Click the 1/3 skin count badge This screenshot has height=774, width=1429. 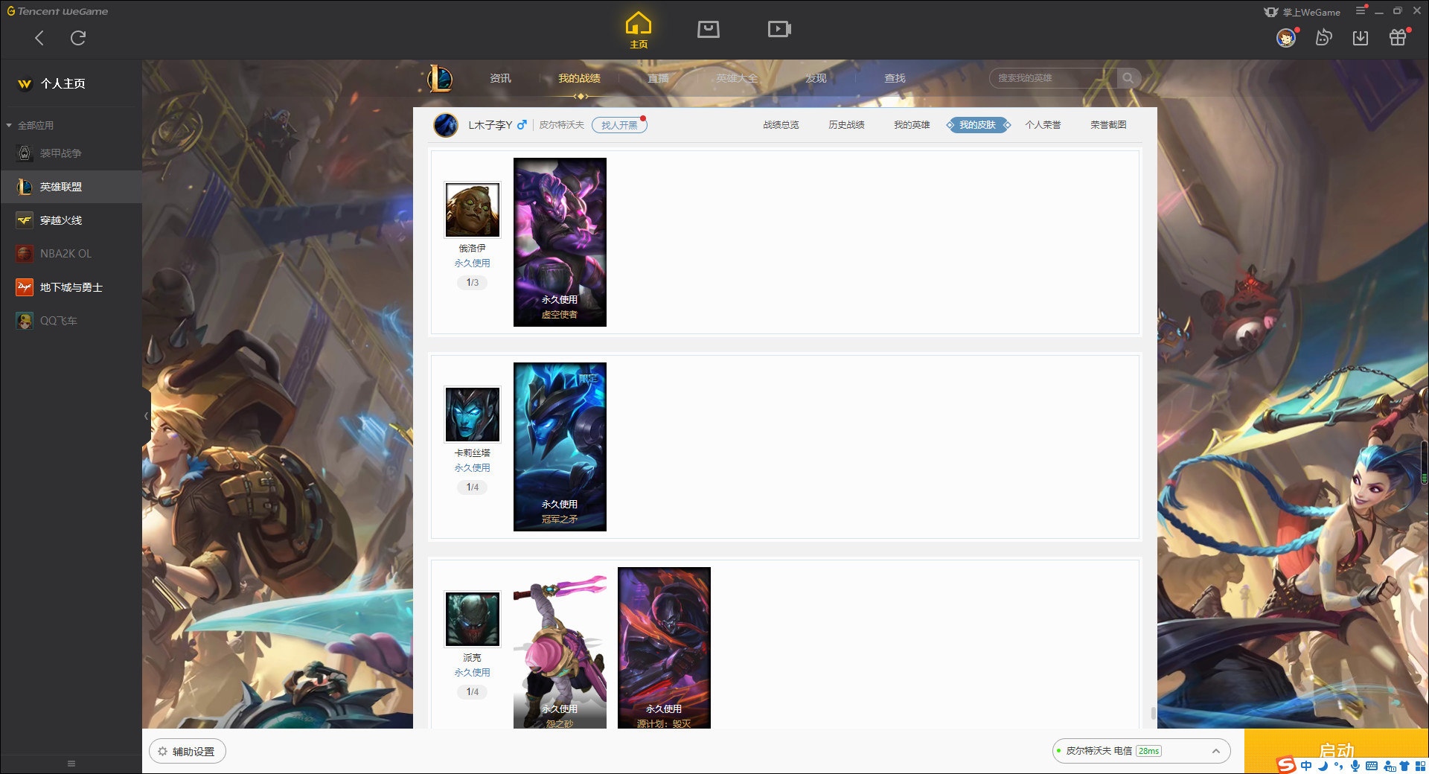click(473, 283)
